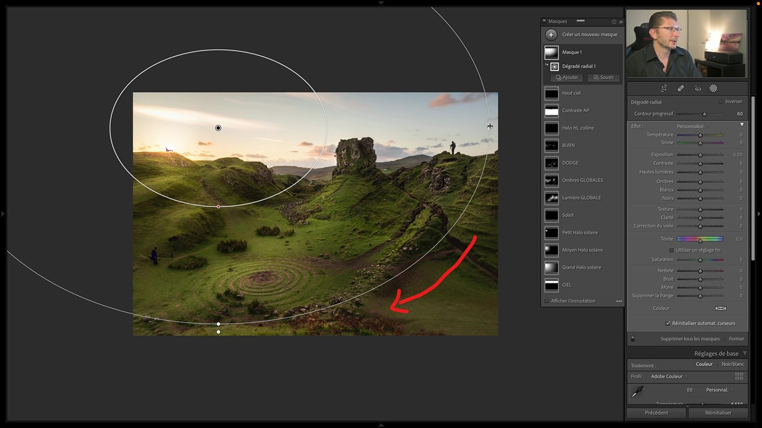The height and width of the screenshot is (428, 762).
Task: Click the Réinitialiser button
Action: pyautogui.click(x=718, y=412)
